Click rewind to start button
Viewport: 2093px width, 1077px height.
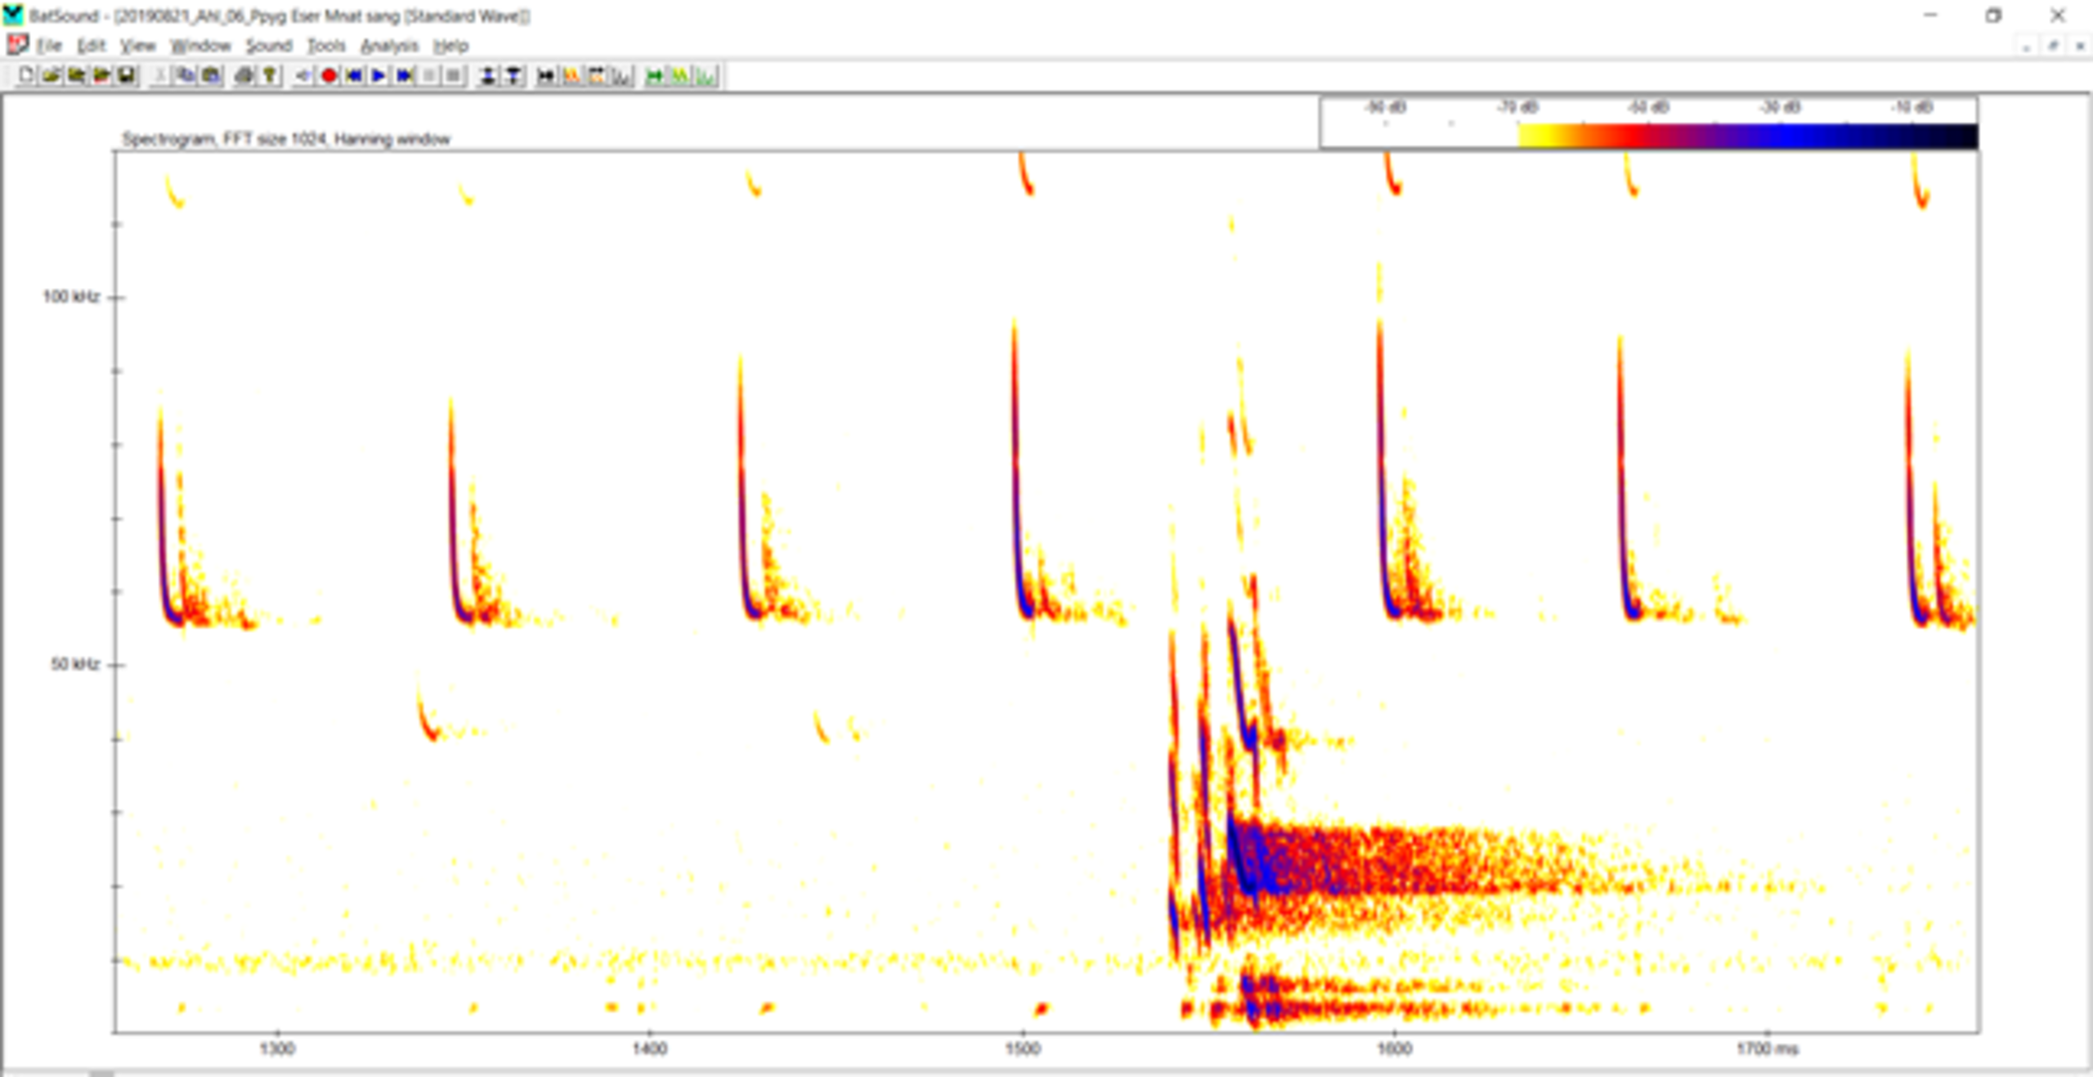[x=354, y=76]
